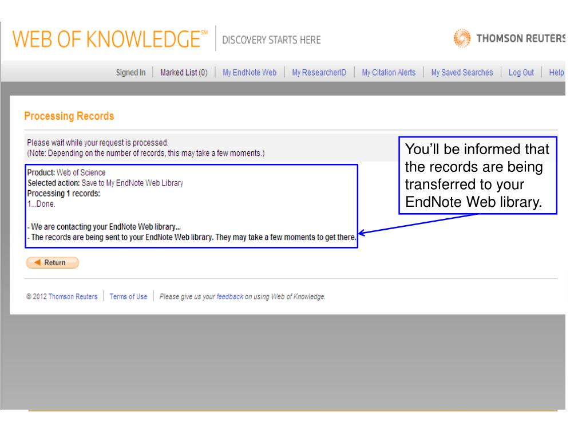Click "The records are being sent" message

point(192,237)
